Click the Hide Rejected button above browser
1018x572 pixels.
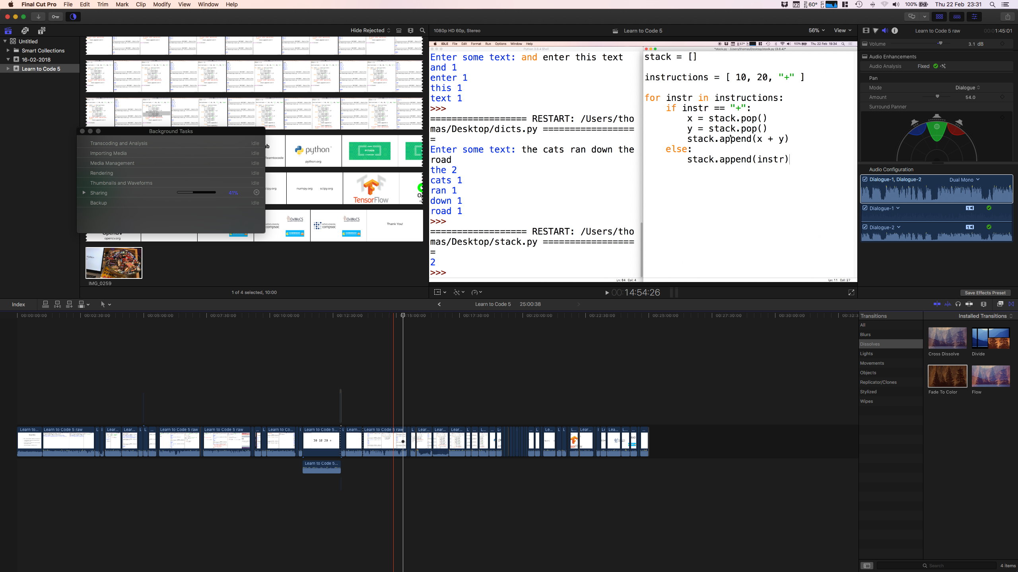click(366, 31)
